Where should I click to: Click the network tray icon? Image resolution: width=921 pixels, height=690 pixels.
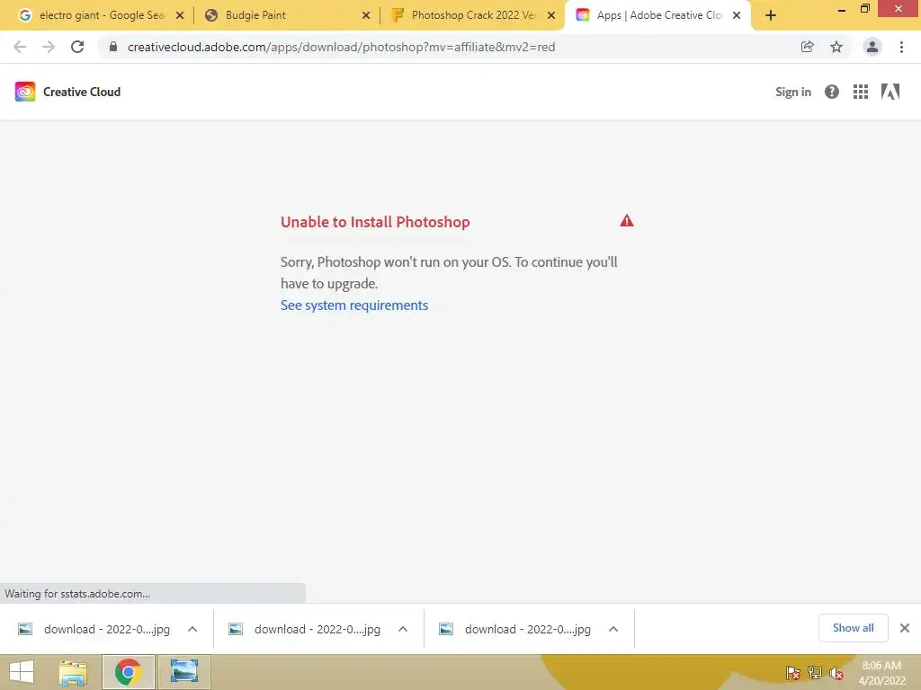(815, 673)
